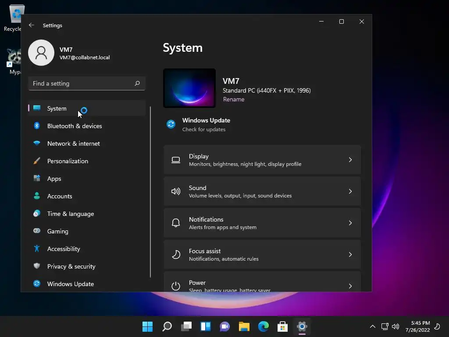This screenshot has width=449, height=337.
Task: Click Check for updates under Windows Update
Action: point(204,129)
